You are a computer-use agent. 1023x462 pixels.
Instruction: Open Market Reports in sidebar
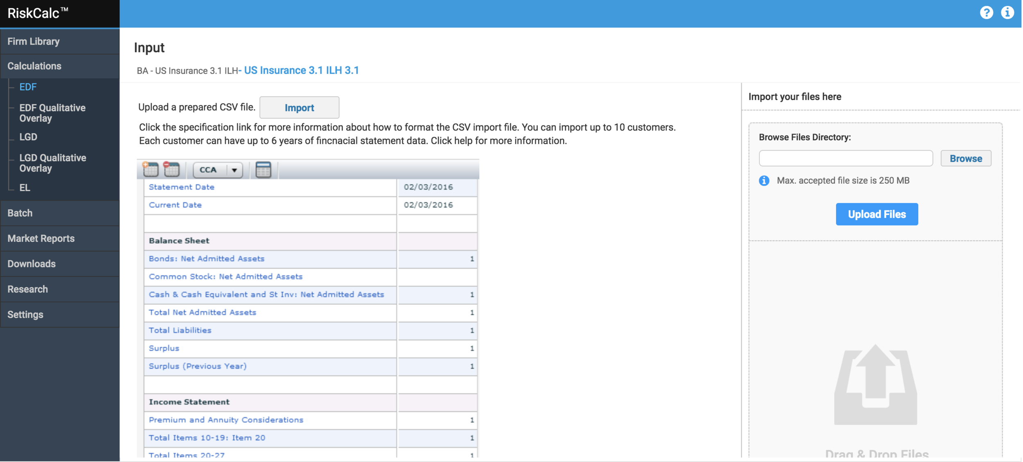pyautogui.click(x=41, y=238)
